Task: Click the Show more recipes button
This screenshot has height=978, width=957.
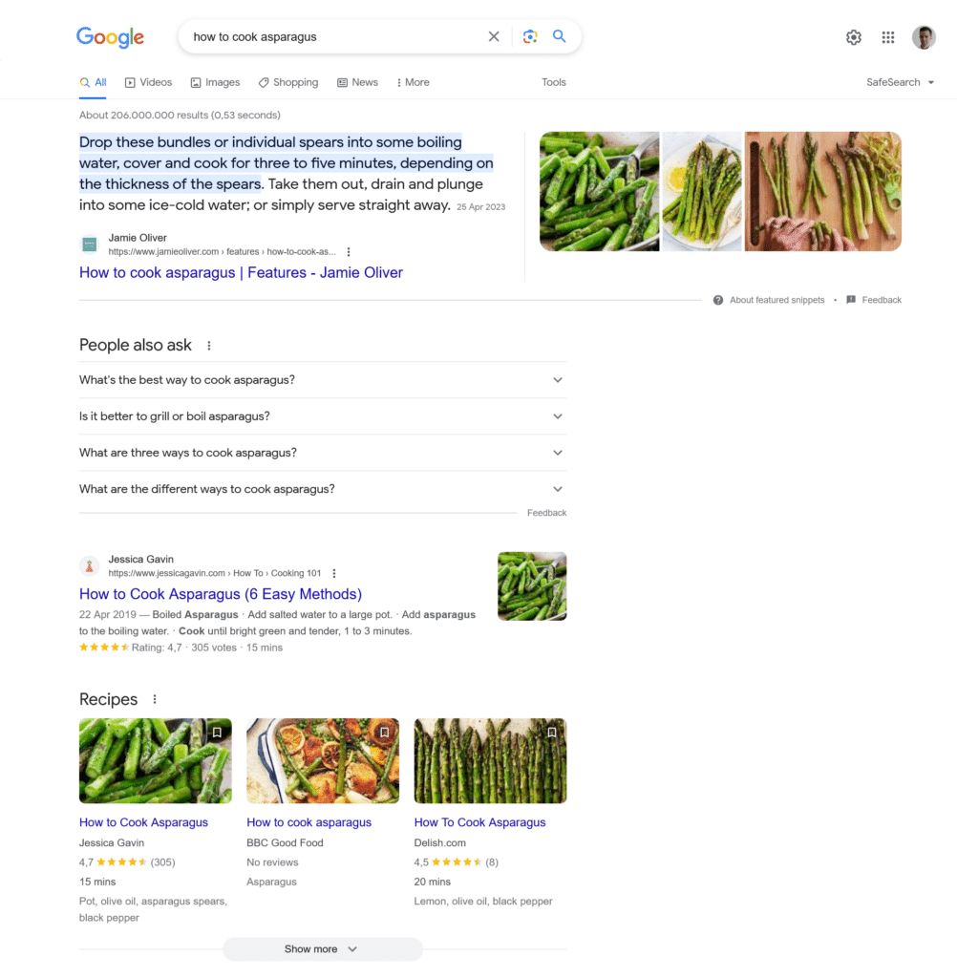Action: point(322,948)
